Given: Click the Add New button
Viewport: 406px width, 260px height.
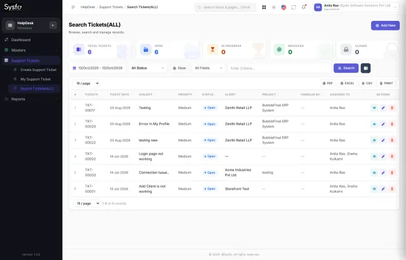Looking at the screenshot, I should tap(385, 25).
